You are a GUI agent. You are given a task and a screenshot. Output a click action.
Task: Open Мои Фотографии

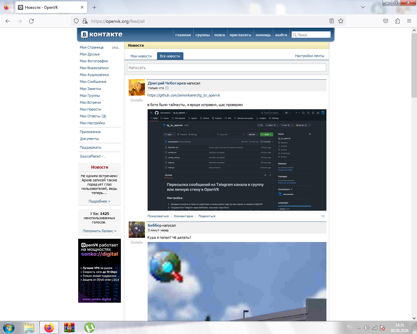[94, 61]
